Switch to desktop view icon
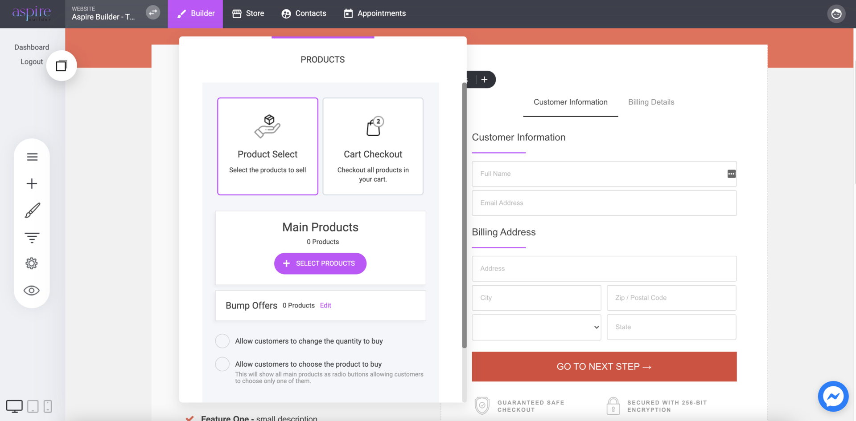This screenshot has width=856, height=421. [x=14, y=406]
